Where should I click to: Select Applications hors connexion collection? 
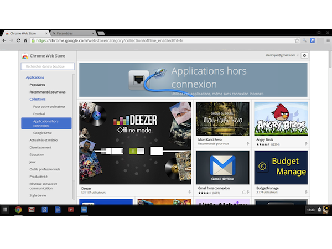(x=46, y=123)
